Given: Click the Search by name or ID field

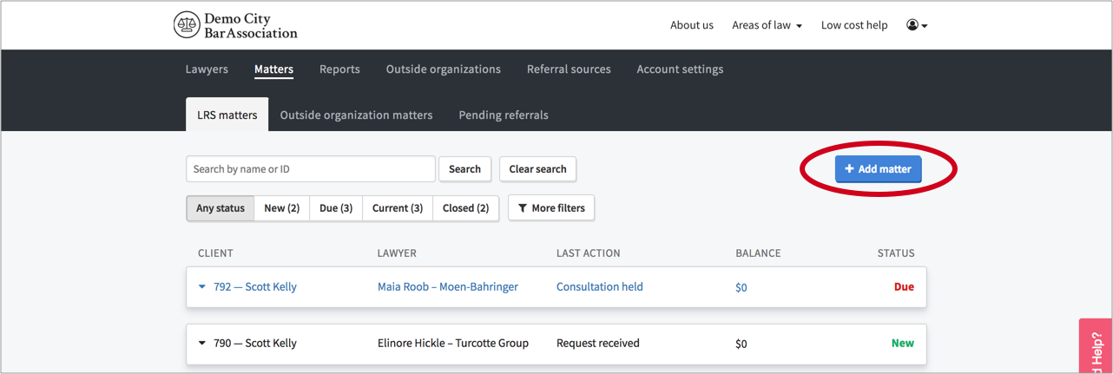Looking at the screenshot, I should click(x=310, y=169).
